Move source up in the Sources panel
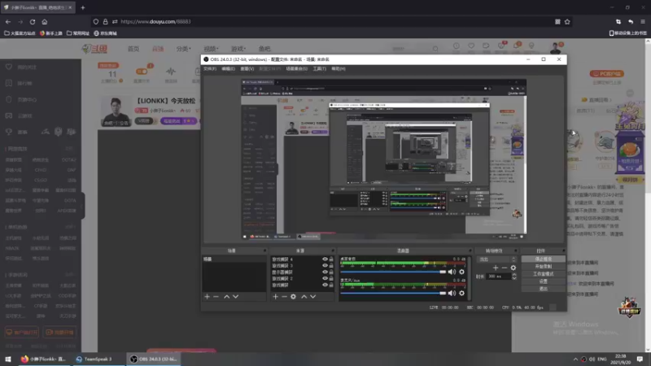Image resolution: width=651 pixels, height=366 pixels. [304, 297]
